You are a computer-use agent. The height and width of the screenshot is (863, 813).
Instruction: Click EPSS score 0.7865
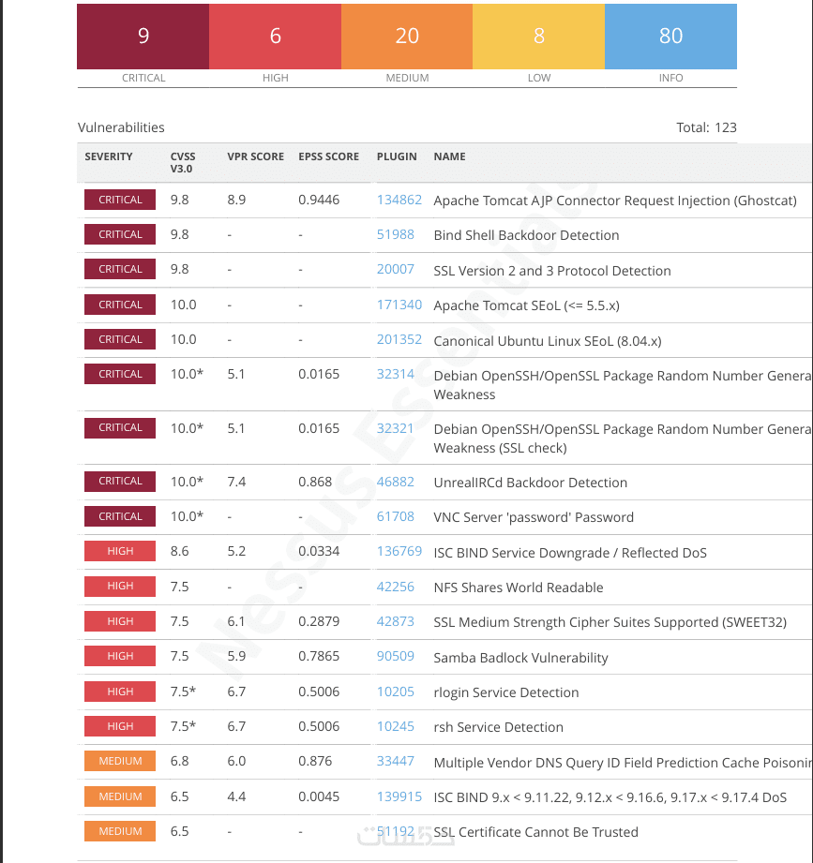pyautogui.click(x=319, y=656)
